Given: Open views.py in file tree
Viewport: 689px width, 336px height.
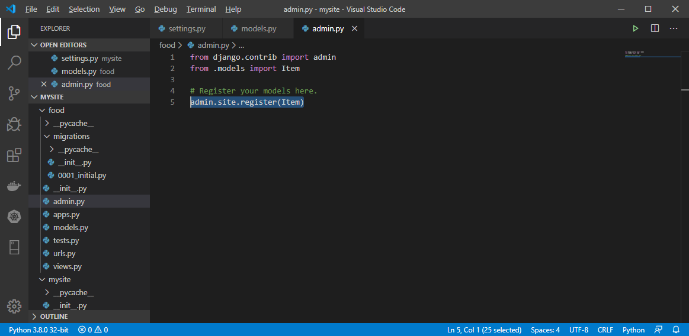Looking at the screenshot, I should 89,266.
